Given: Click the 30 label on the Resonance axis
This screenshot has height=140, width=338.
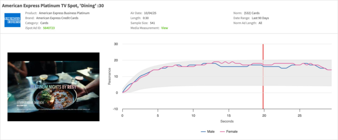Looking at the screenshot, I should (x=116, y=44).
